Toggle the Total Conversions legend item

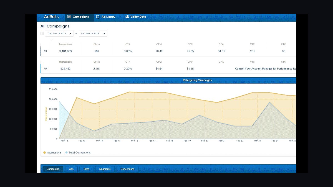click(78, 153)
